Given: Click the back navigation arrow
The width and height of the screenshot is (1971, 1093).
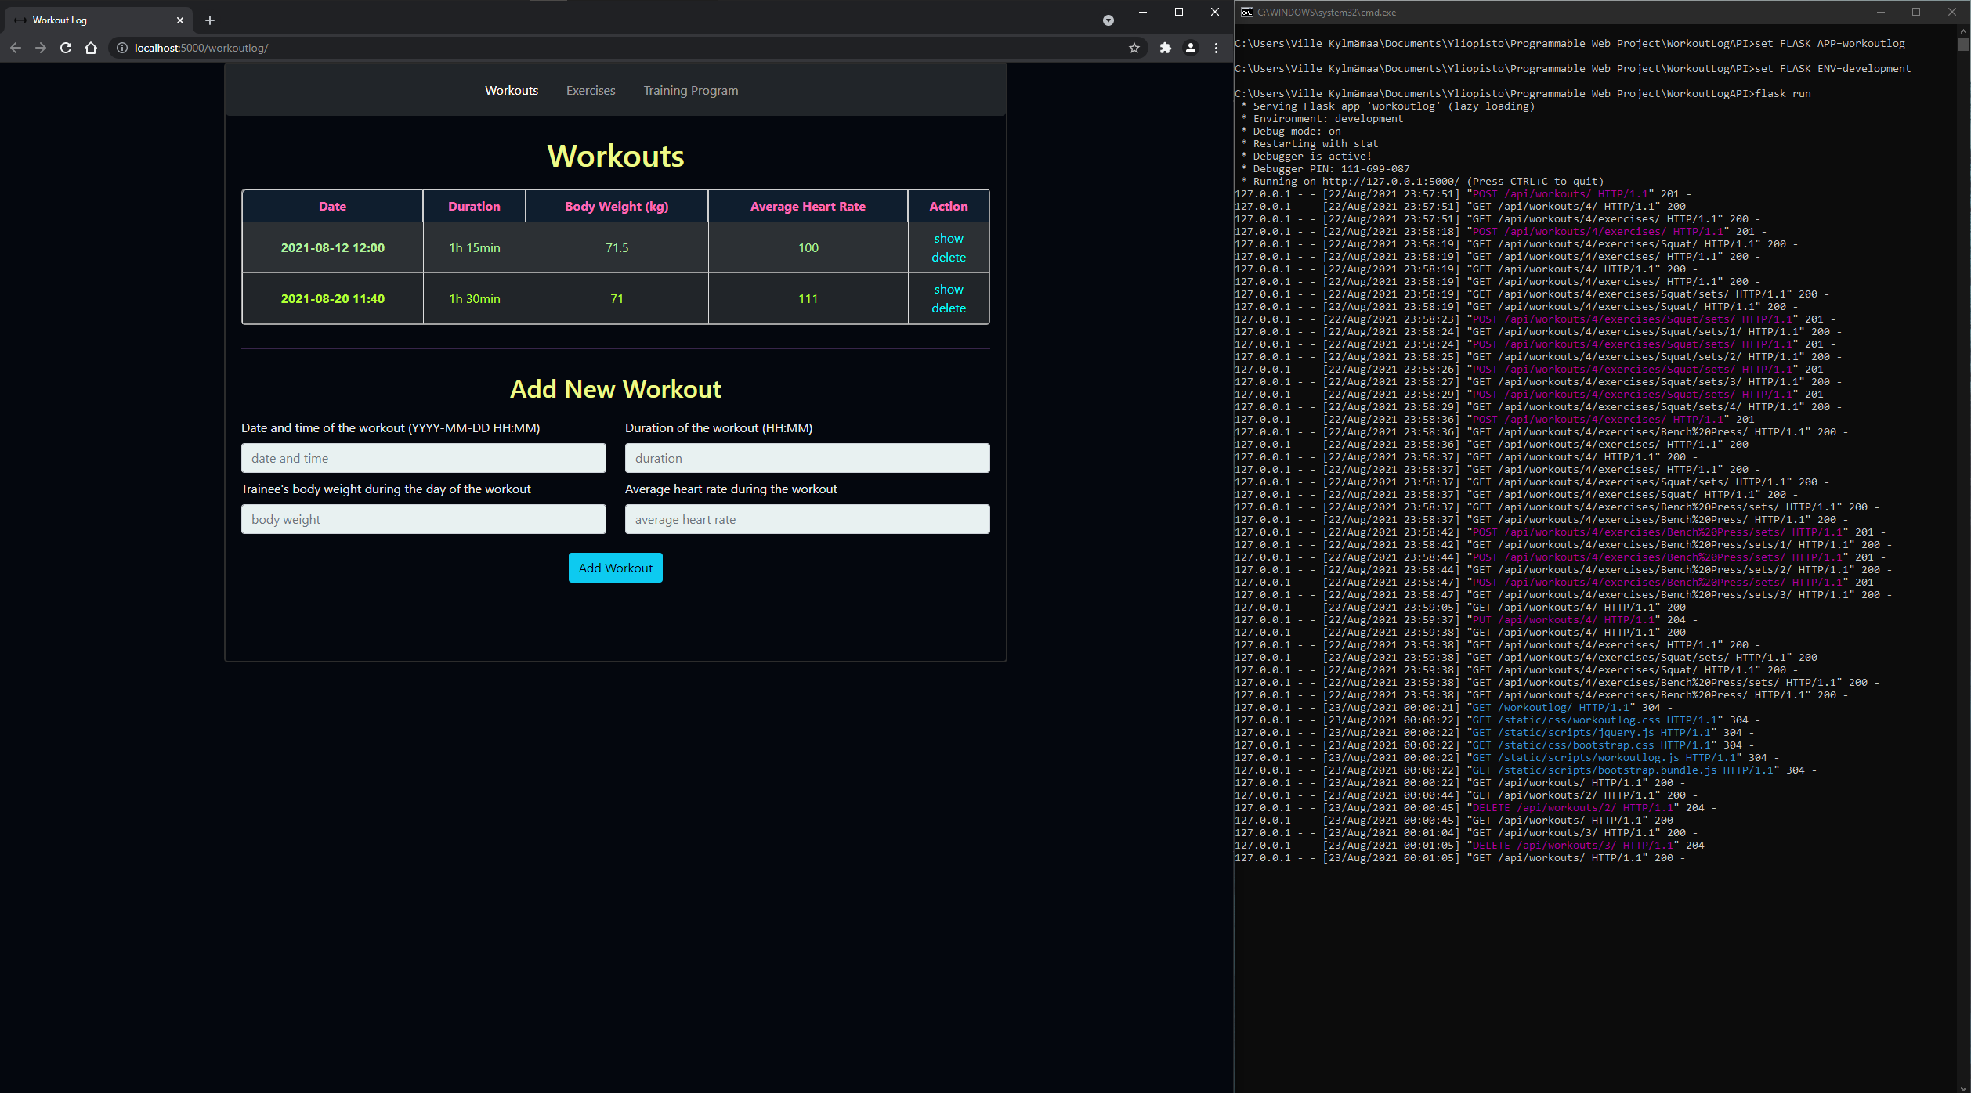Looking at the screenshot, I should coord(16,48).
